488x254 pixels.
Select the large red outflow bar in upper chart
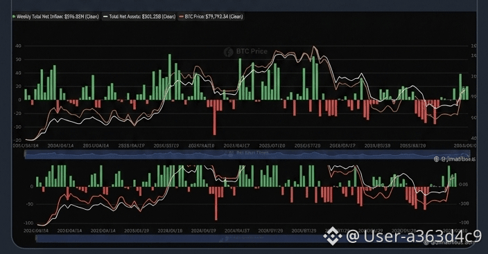215,117
